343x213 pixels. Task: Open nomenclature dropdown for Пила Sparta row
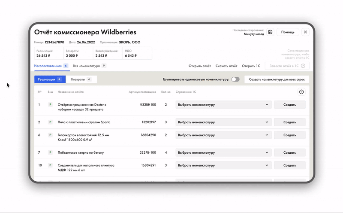point(223,122)
